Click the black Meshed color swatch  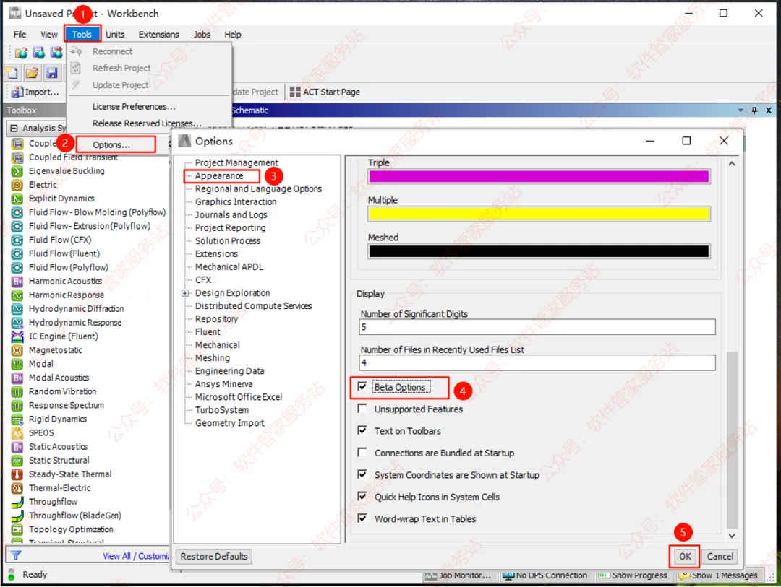pyautogui.click(x=539, y=251)
